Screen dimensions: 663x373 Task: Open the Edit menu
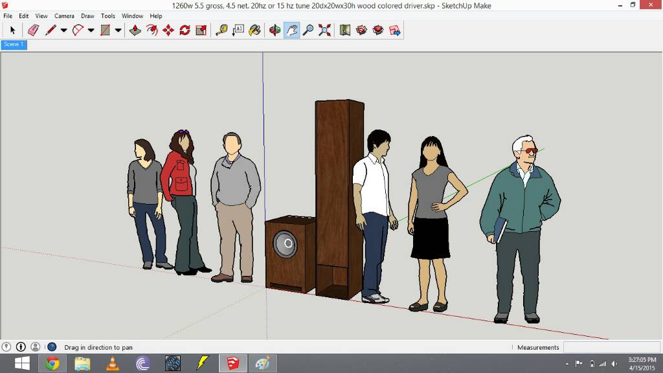(x=24, y=16)
